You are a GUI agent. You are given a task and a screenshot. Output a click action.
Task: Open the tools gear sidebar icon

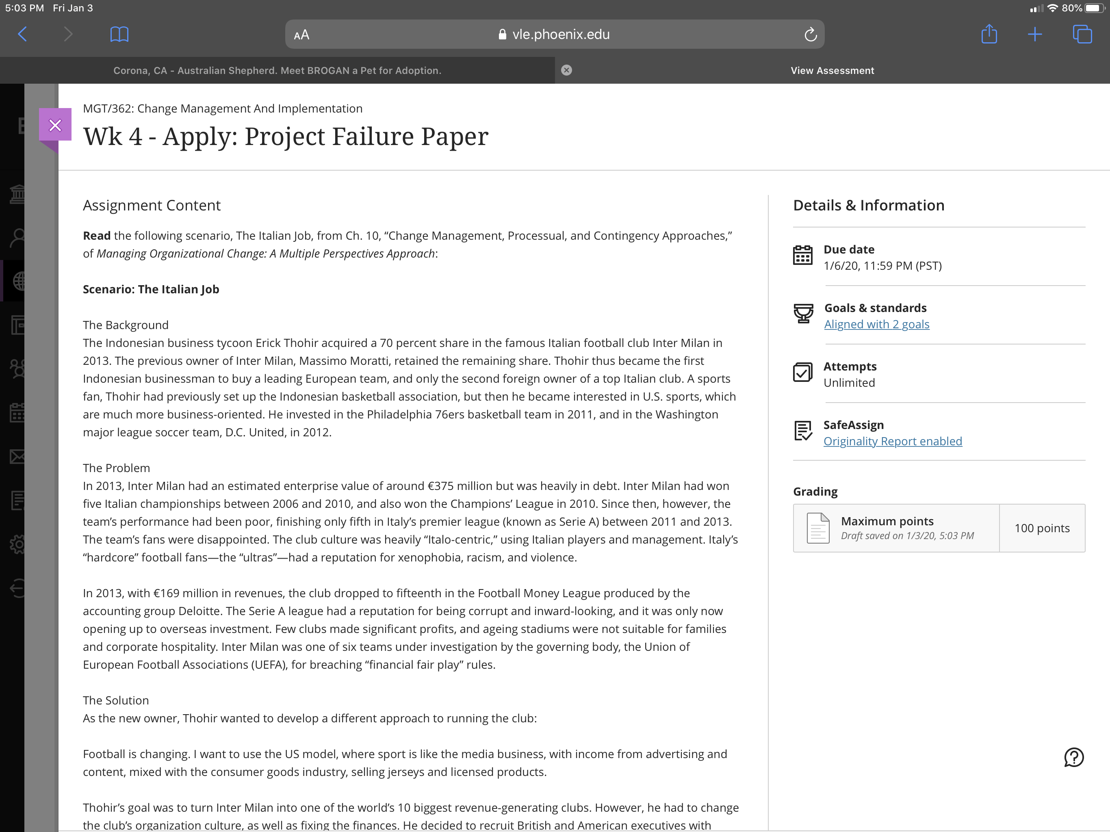point(17,544)
